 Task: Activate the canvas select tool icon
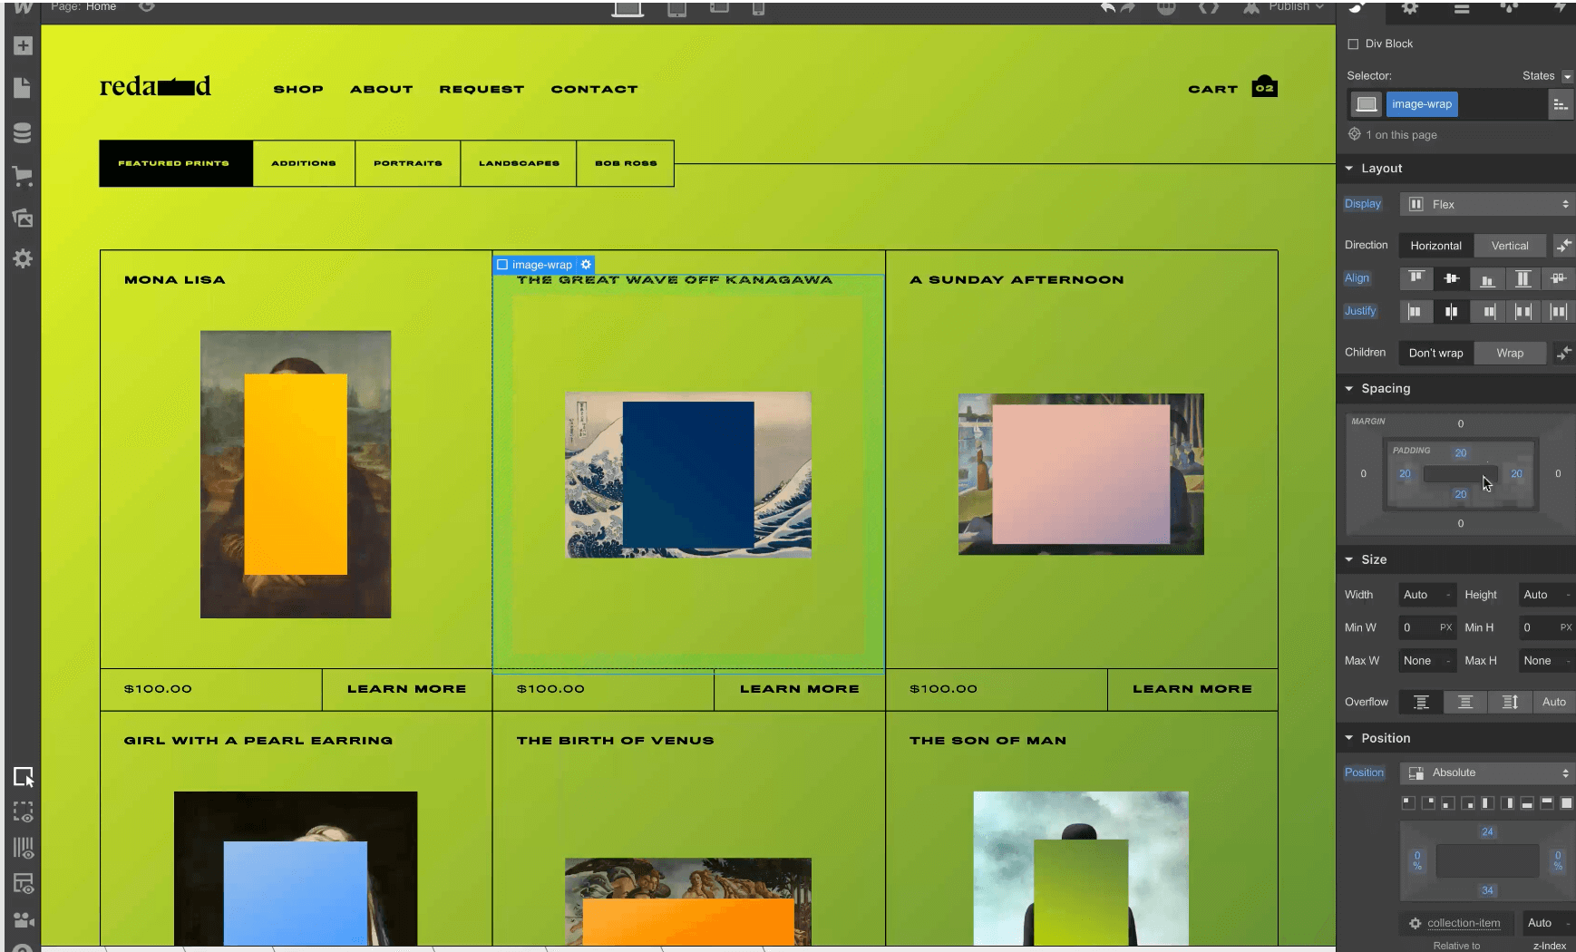[x=24, y=777]
